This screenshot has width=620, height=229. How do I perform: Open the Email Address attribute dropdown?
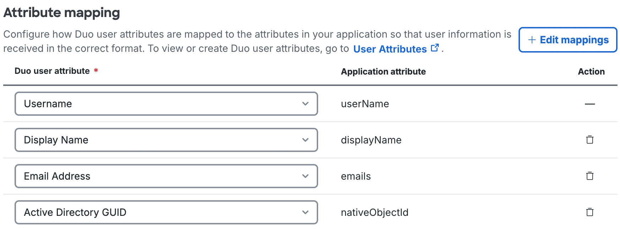[166, 176]
